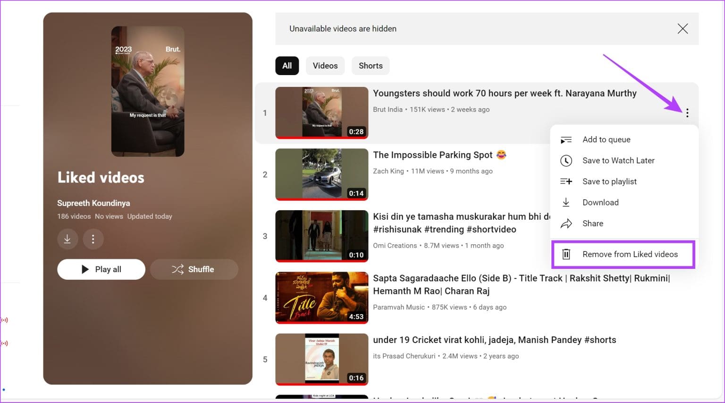Switch to the Shorts filter chip
Screen dimensions: 725x403
coord(370,66)
